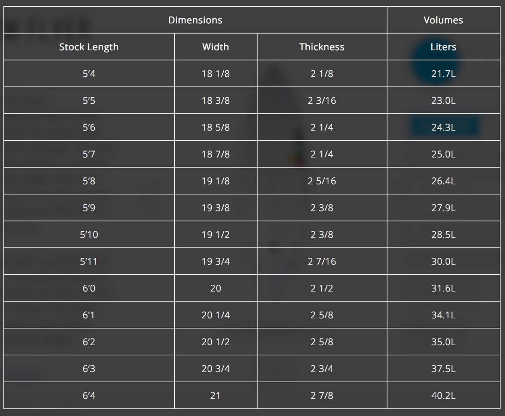Select the Stock Length column header
Image resolution: width=505 pixels, height=416 pixels.
point(89,47)
